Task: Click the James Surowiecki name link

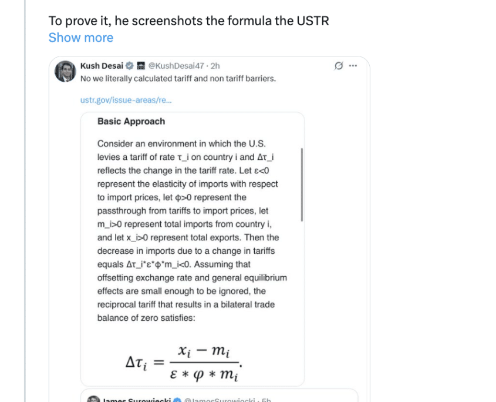Action: (137, 400)
